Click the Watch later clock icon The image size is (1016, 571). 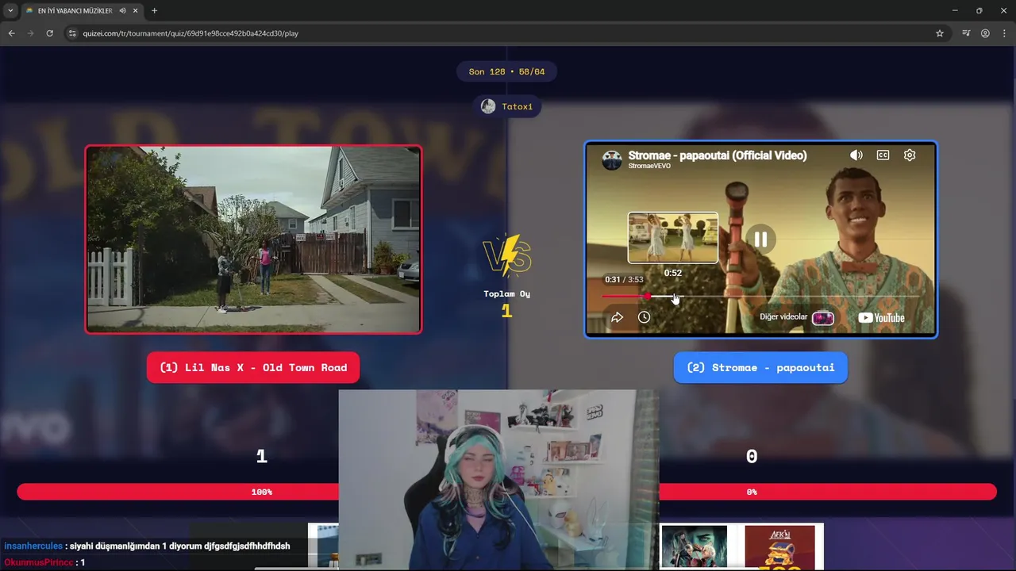(x=644, y=317)
